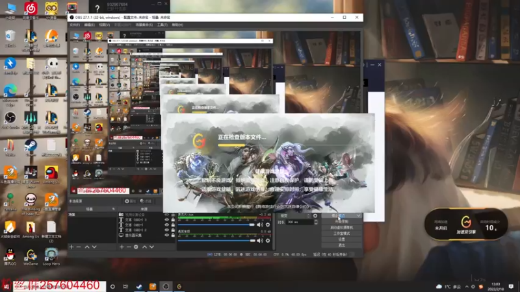Open the 编辑(E) menu in OBS
The image size is (520, 292).
point(89,25)
